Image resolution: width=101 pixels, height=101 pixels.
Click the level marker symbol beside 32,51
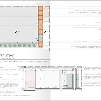click(45, 32)
